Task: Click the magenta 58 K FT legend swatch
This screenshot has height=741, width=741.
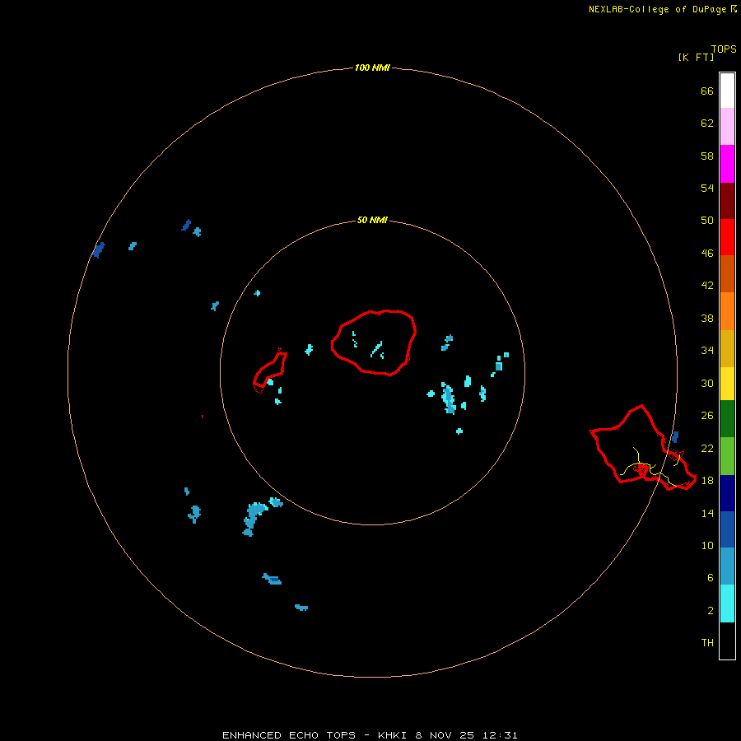Action: point(727,164)
